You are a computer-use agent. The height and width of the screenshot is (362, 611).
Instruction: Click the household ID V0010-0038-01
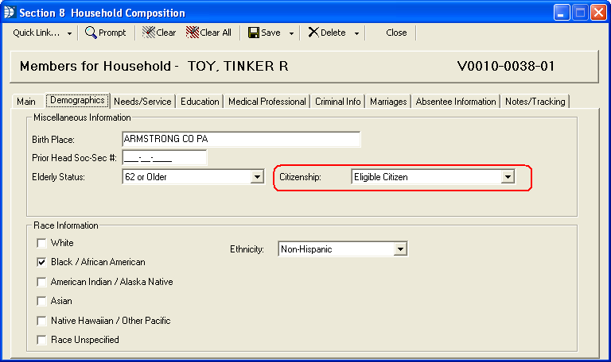point(506,66)
